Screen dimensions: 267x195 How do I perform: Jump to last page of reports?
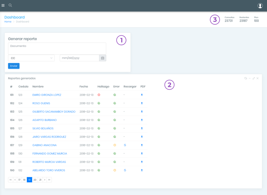[x=49, y=180]
